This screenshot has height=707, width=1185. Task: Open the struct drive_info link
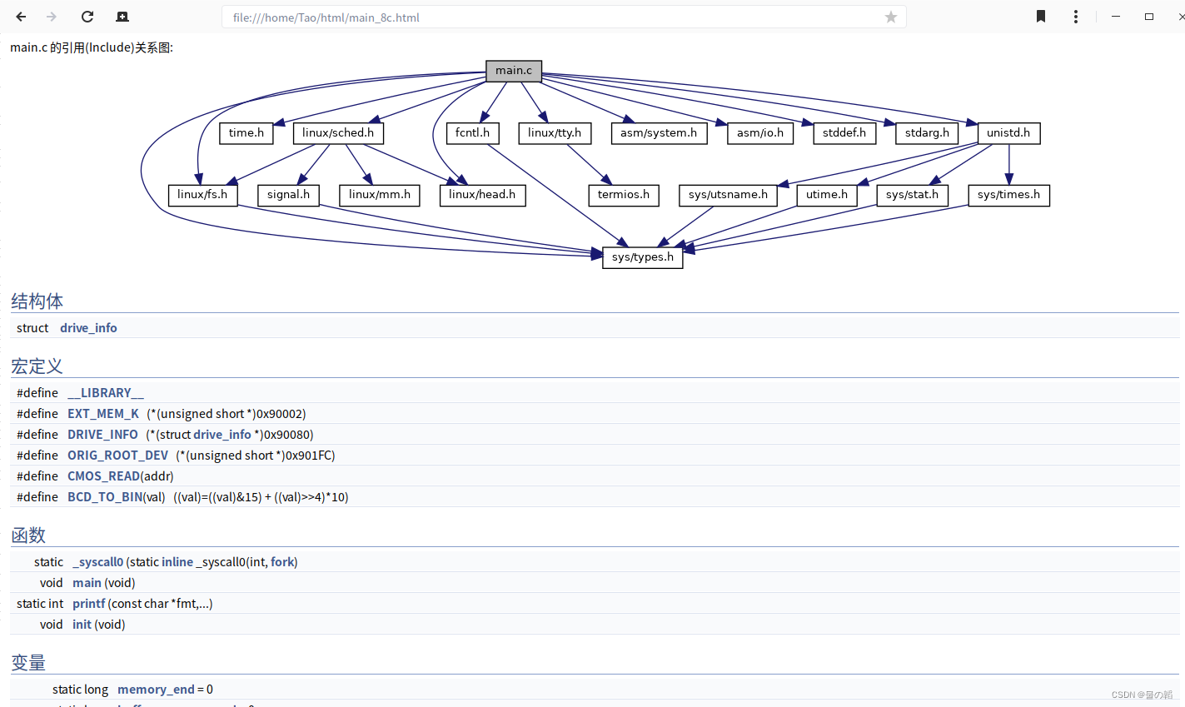88,328
